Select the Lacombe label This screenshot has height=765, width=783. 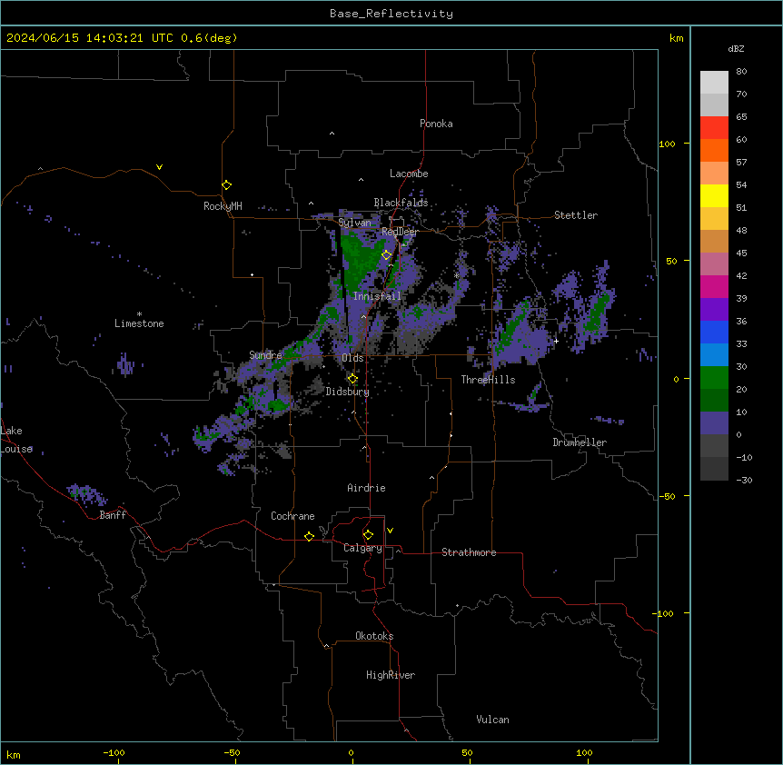(409, 174)
